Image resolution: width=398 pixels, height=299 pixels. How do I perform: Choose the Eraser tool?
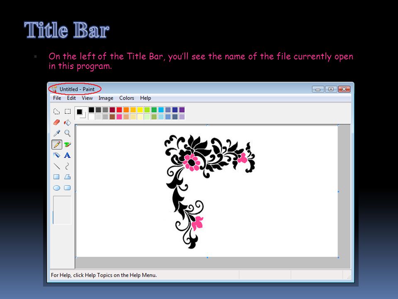coord(56,122)
